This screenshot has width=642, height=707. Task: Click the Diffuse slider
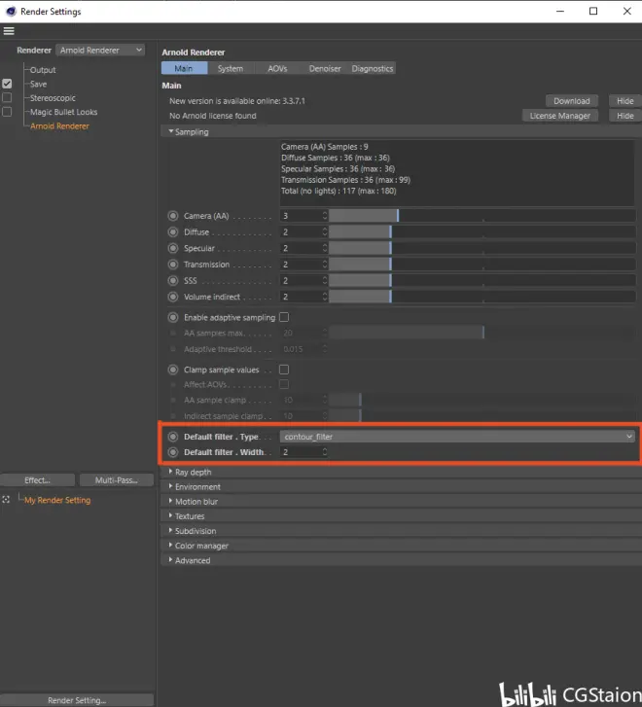point(482,231)
